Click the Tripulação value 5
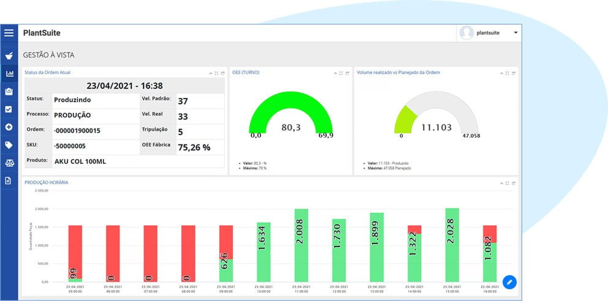 (180, 132)
